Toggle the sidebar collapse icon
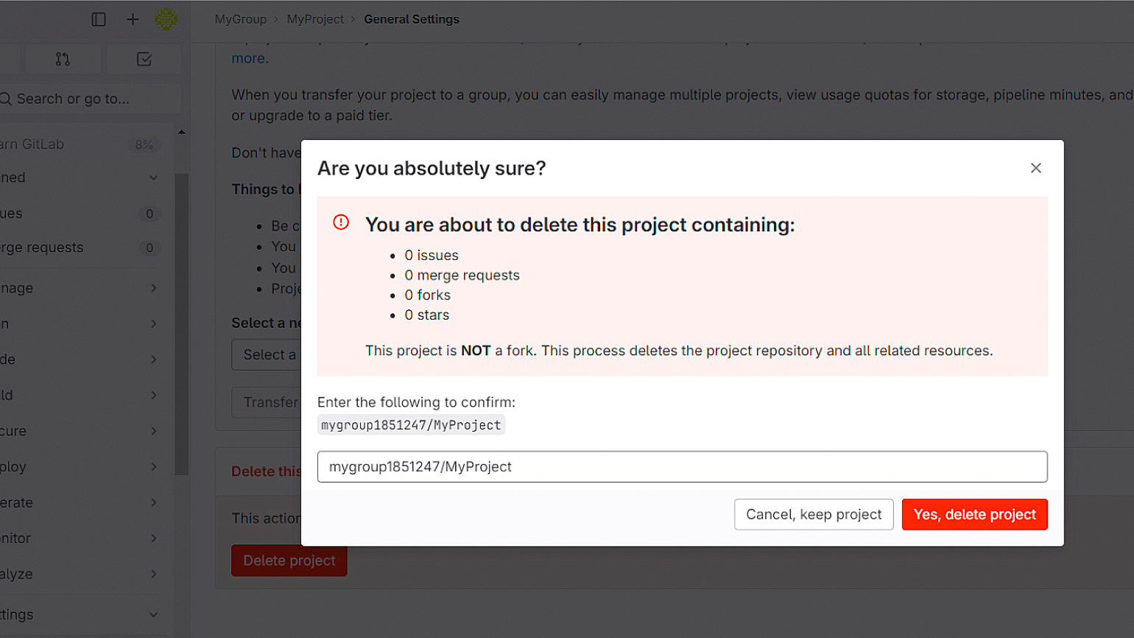 point(99,19)
